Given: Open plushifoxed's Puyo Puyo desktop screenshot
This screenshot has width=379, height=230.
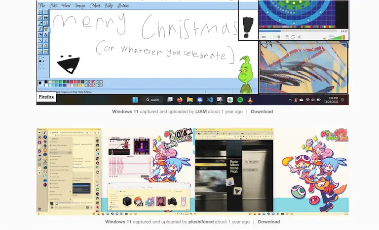Looking at the screenshot, I should pos(192,172).
